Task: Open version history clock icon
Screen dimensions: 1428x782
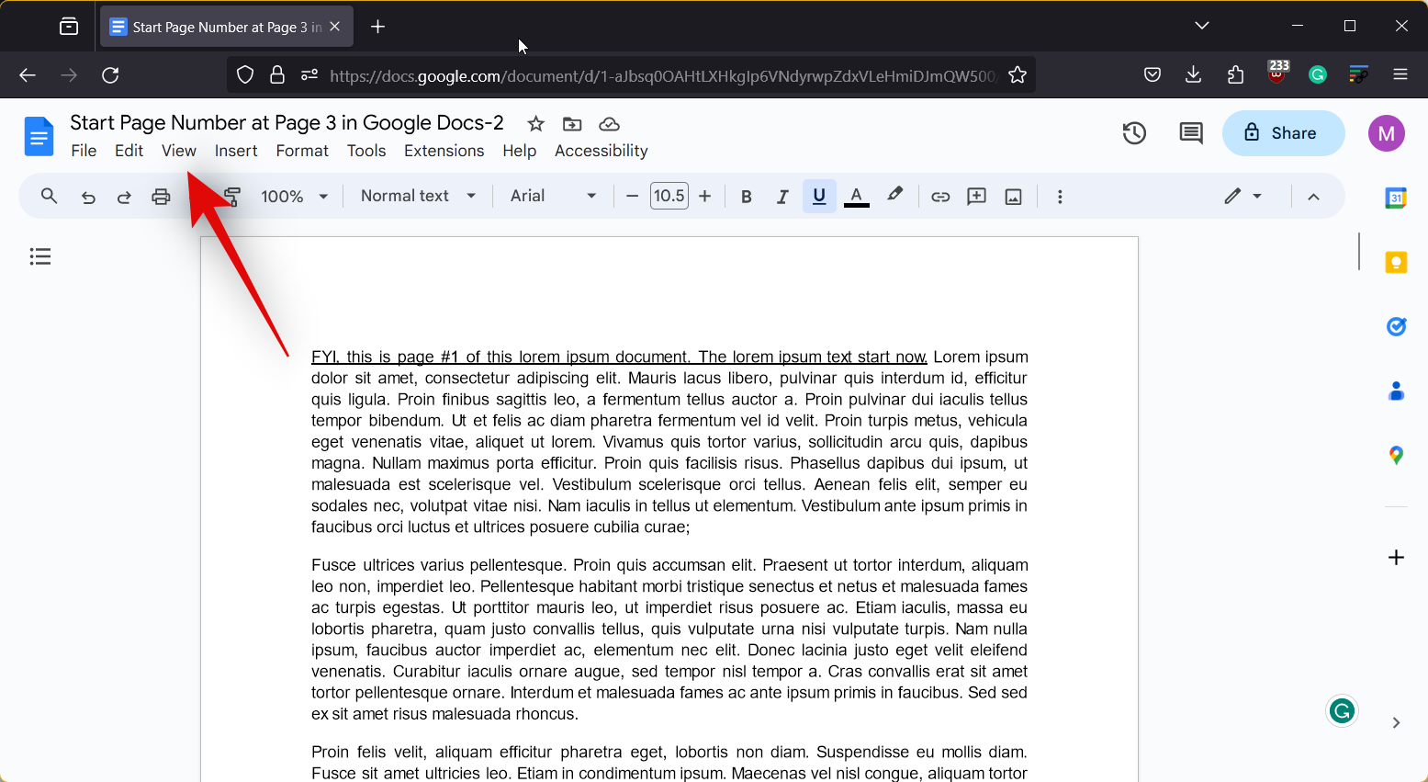Action: pyautogui.click(x=1134, y=133)
